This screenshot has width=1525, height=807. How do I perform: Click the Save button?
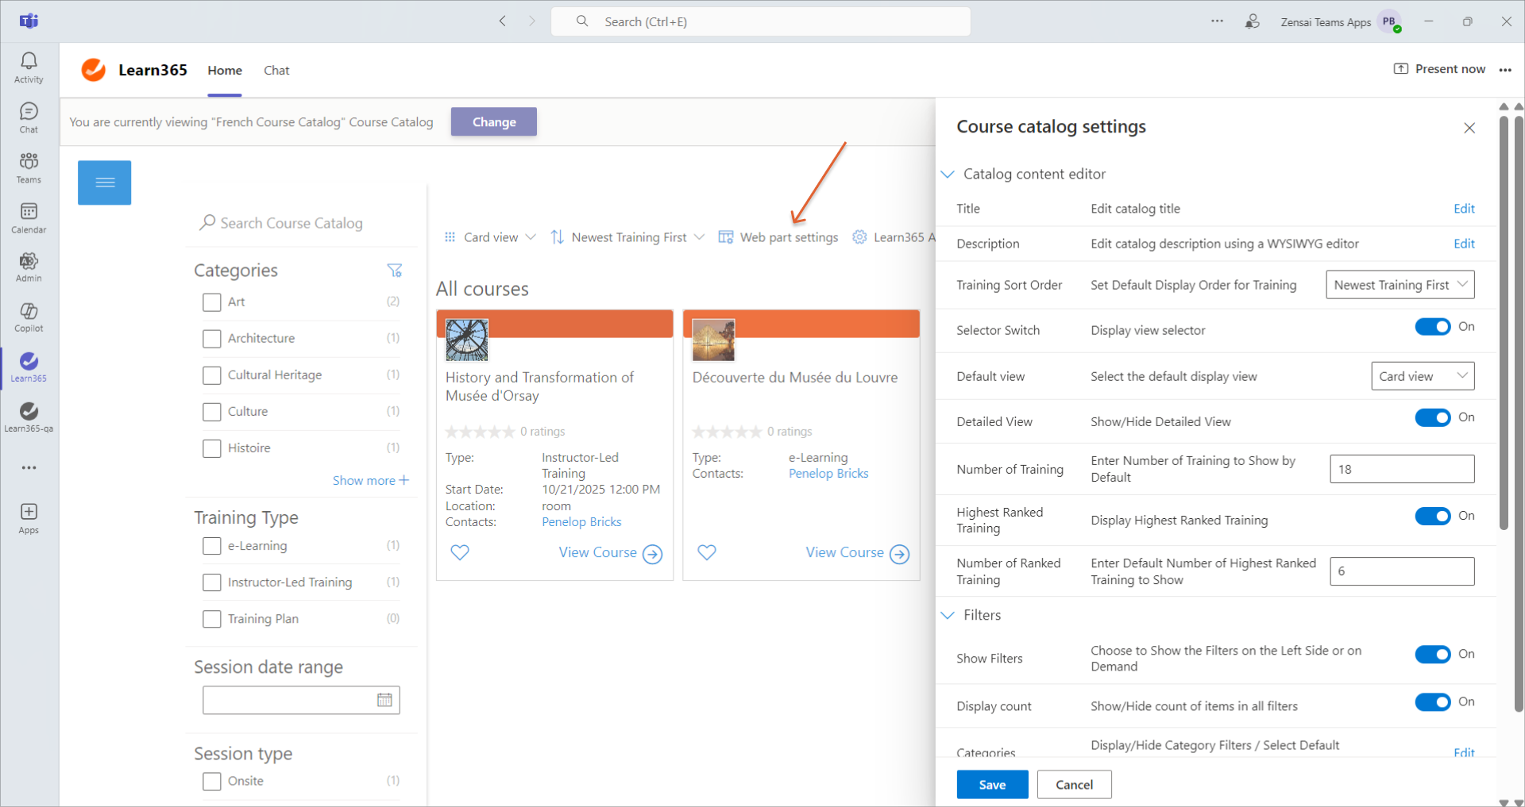(x=991, y=784)
